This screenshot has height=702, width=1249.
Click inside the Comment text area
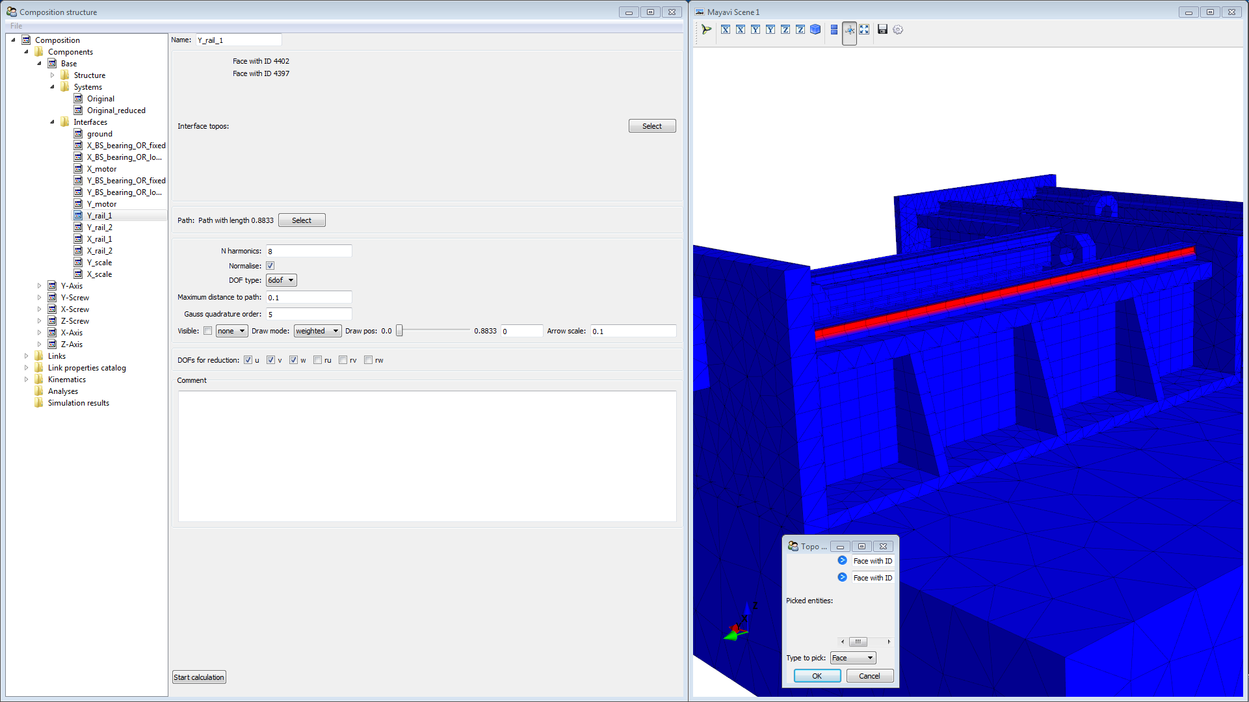click(x=427, y=456)
